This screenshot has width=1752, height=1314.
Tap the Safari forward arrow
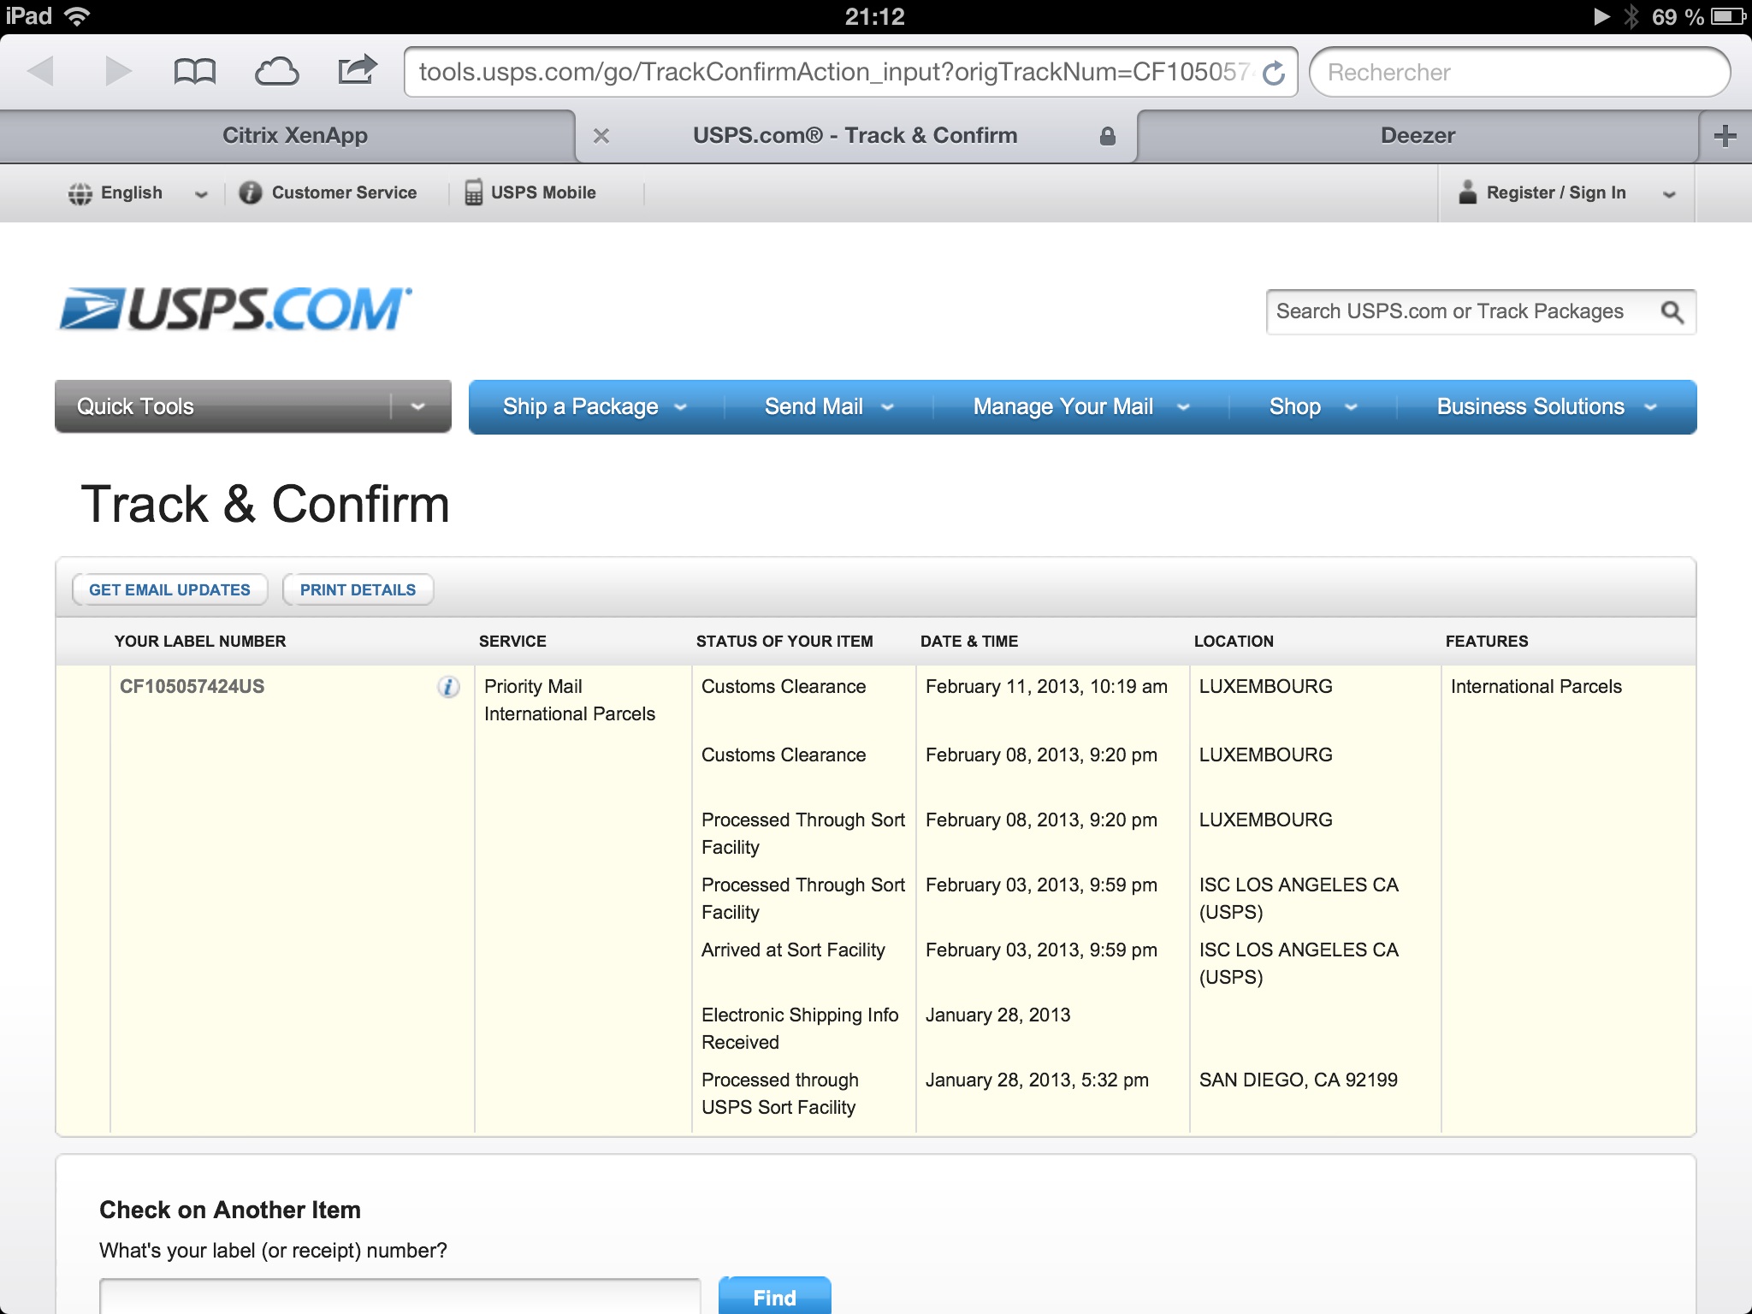[118, 72]
